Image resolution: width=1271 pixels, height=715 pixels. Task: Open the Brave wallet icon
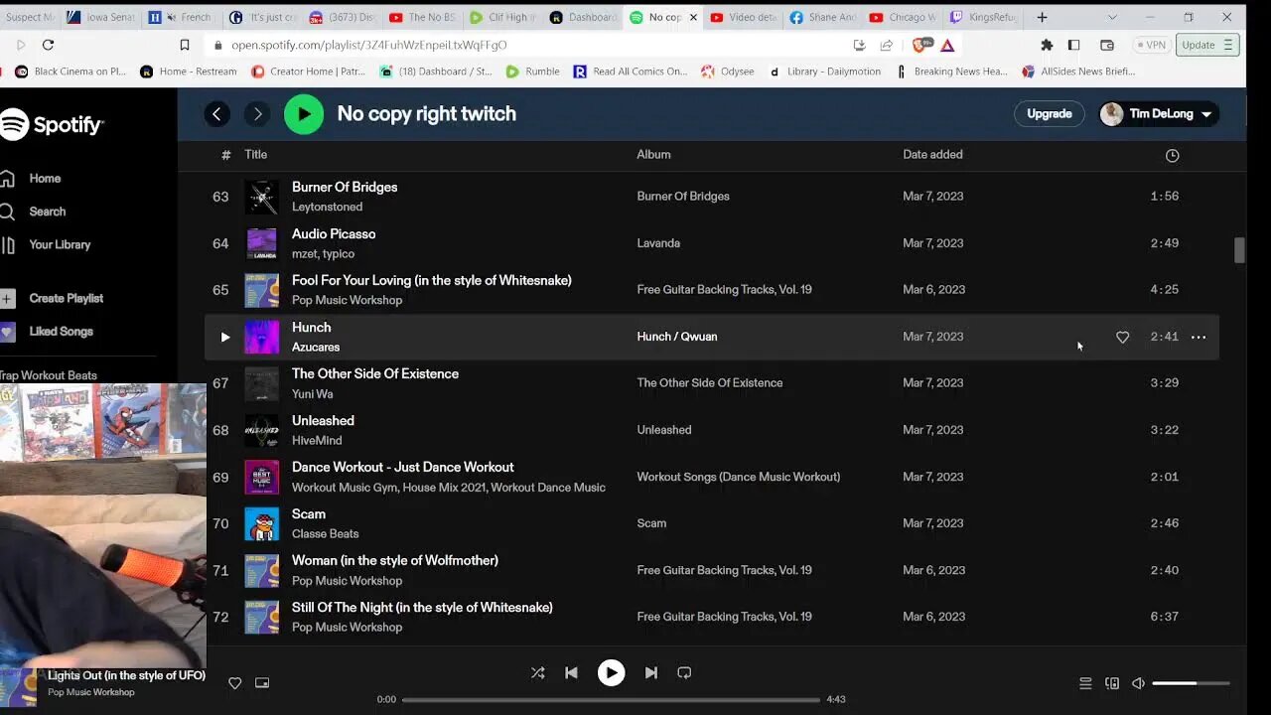tap(1107, 45)
